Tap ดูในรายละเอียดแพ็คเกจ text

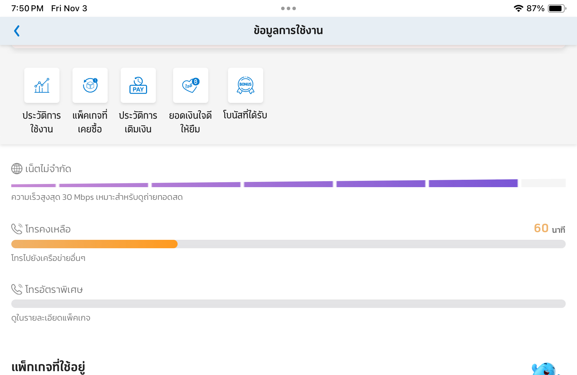click(x=51, y=318)
